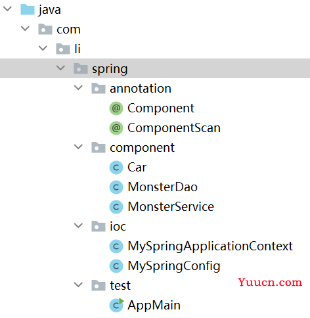Viewport: 310px width, 318px height.
Task: Click the MonsterService class icon
Action: 116,207
